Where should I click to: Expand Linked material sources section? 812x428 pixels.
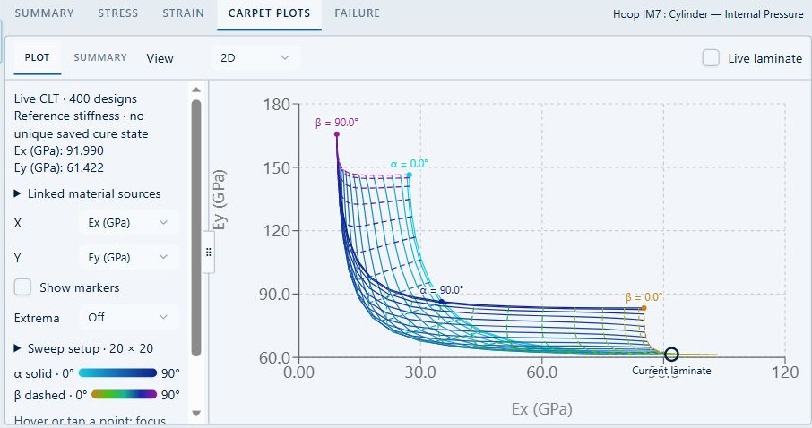88,193
